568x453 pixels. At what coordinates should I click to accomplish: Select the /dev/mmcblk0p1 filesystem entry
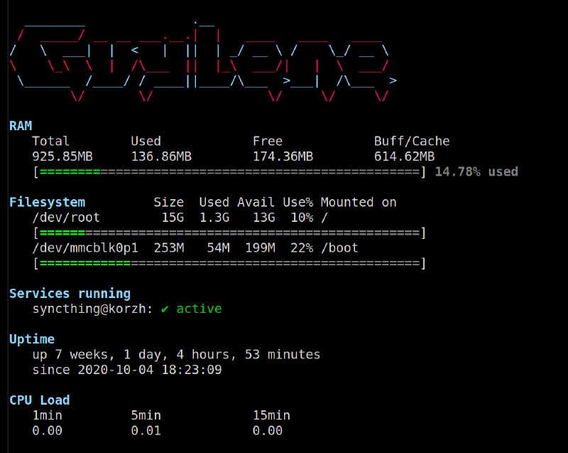click(x=85, y=248)
